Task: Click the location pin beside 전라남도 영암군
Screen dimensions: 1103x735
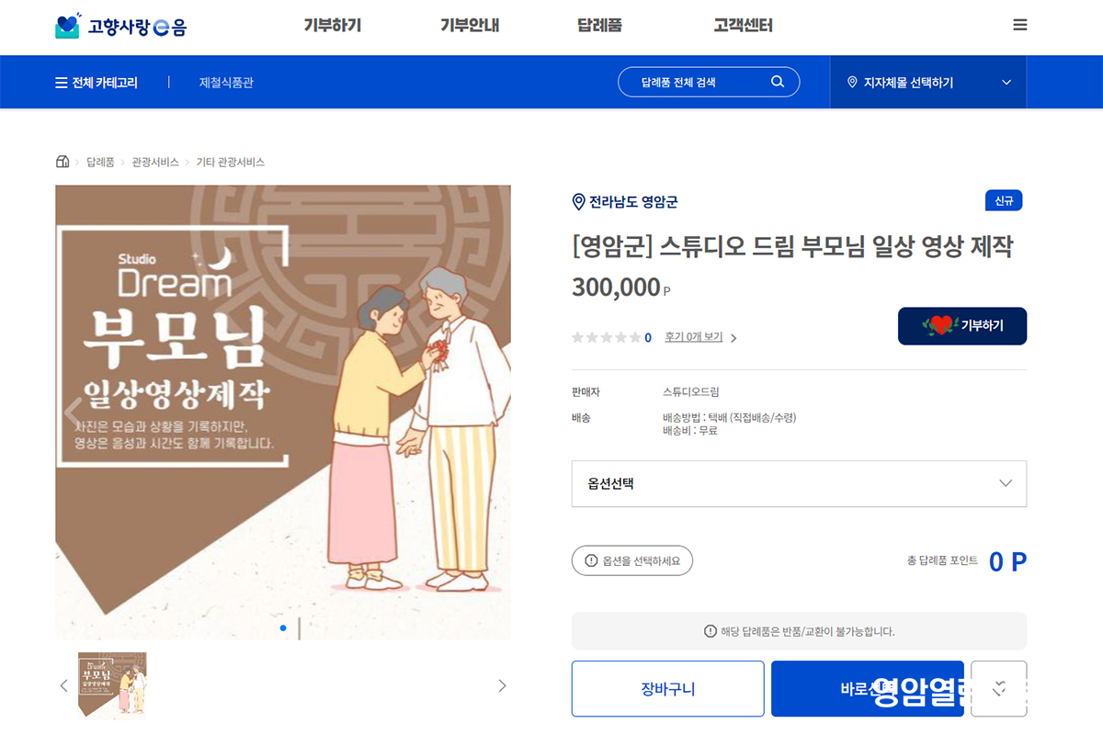Action: pyautogui.click(x=578, y=202)
